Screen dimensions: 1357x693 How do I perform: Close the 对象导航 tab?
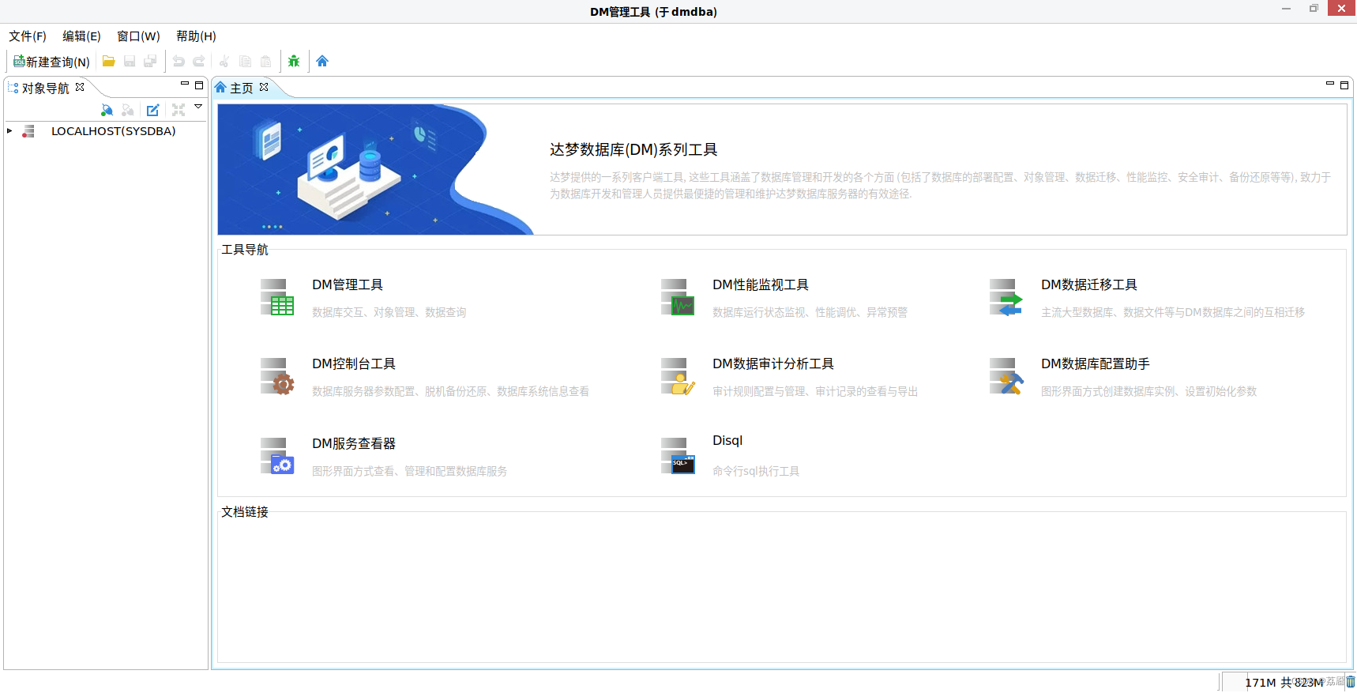pyautogui.click(x=80, y=87)
